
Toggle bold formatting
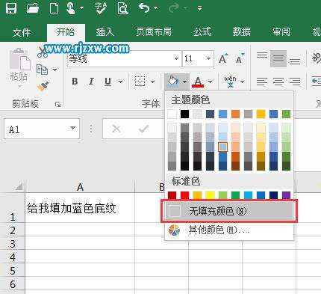(75, 82)
